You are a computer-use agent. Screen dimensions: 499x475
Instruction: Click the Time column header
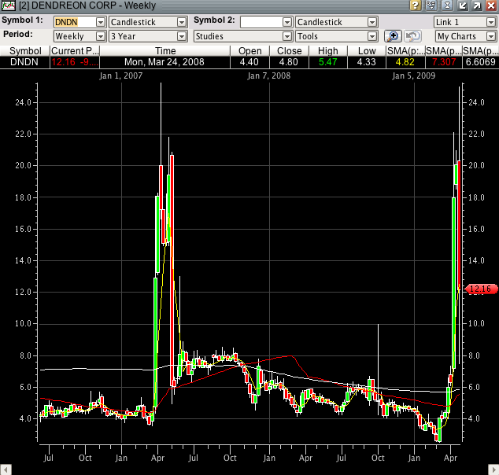click(165, 51)
